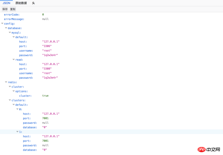This screenshot has width=223, height=155.
Task: Open the 原始数据 tab
Action: (x=21, y=3)
